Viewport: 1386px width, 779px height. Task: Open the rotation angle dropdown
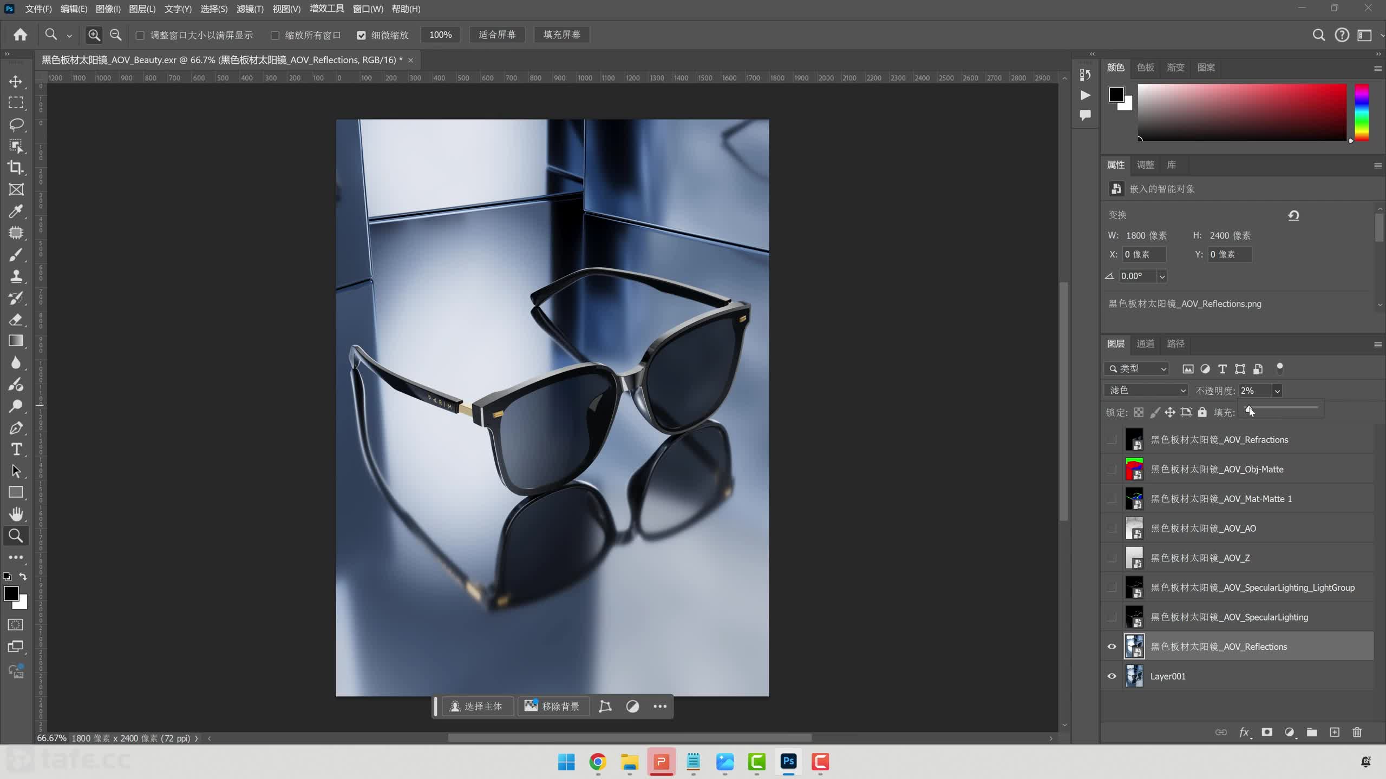pos(1162,276)
